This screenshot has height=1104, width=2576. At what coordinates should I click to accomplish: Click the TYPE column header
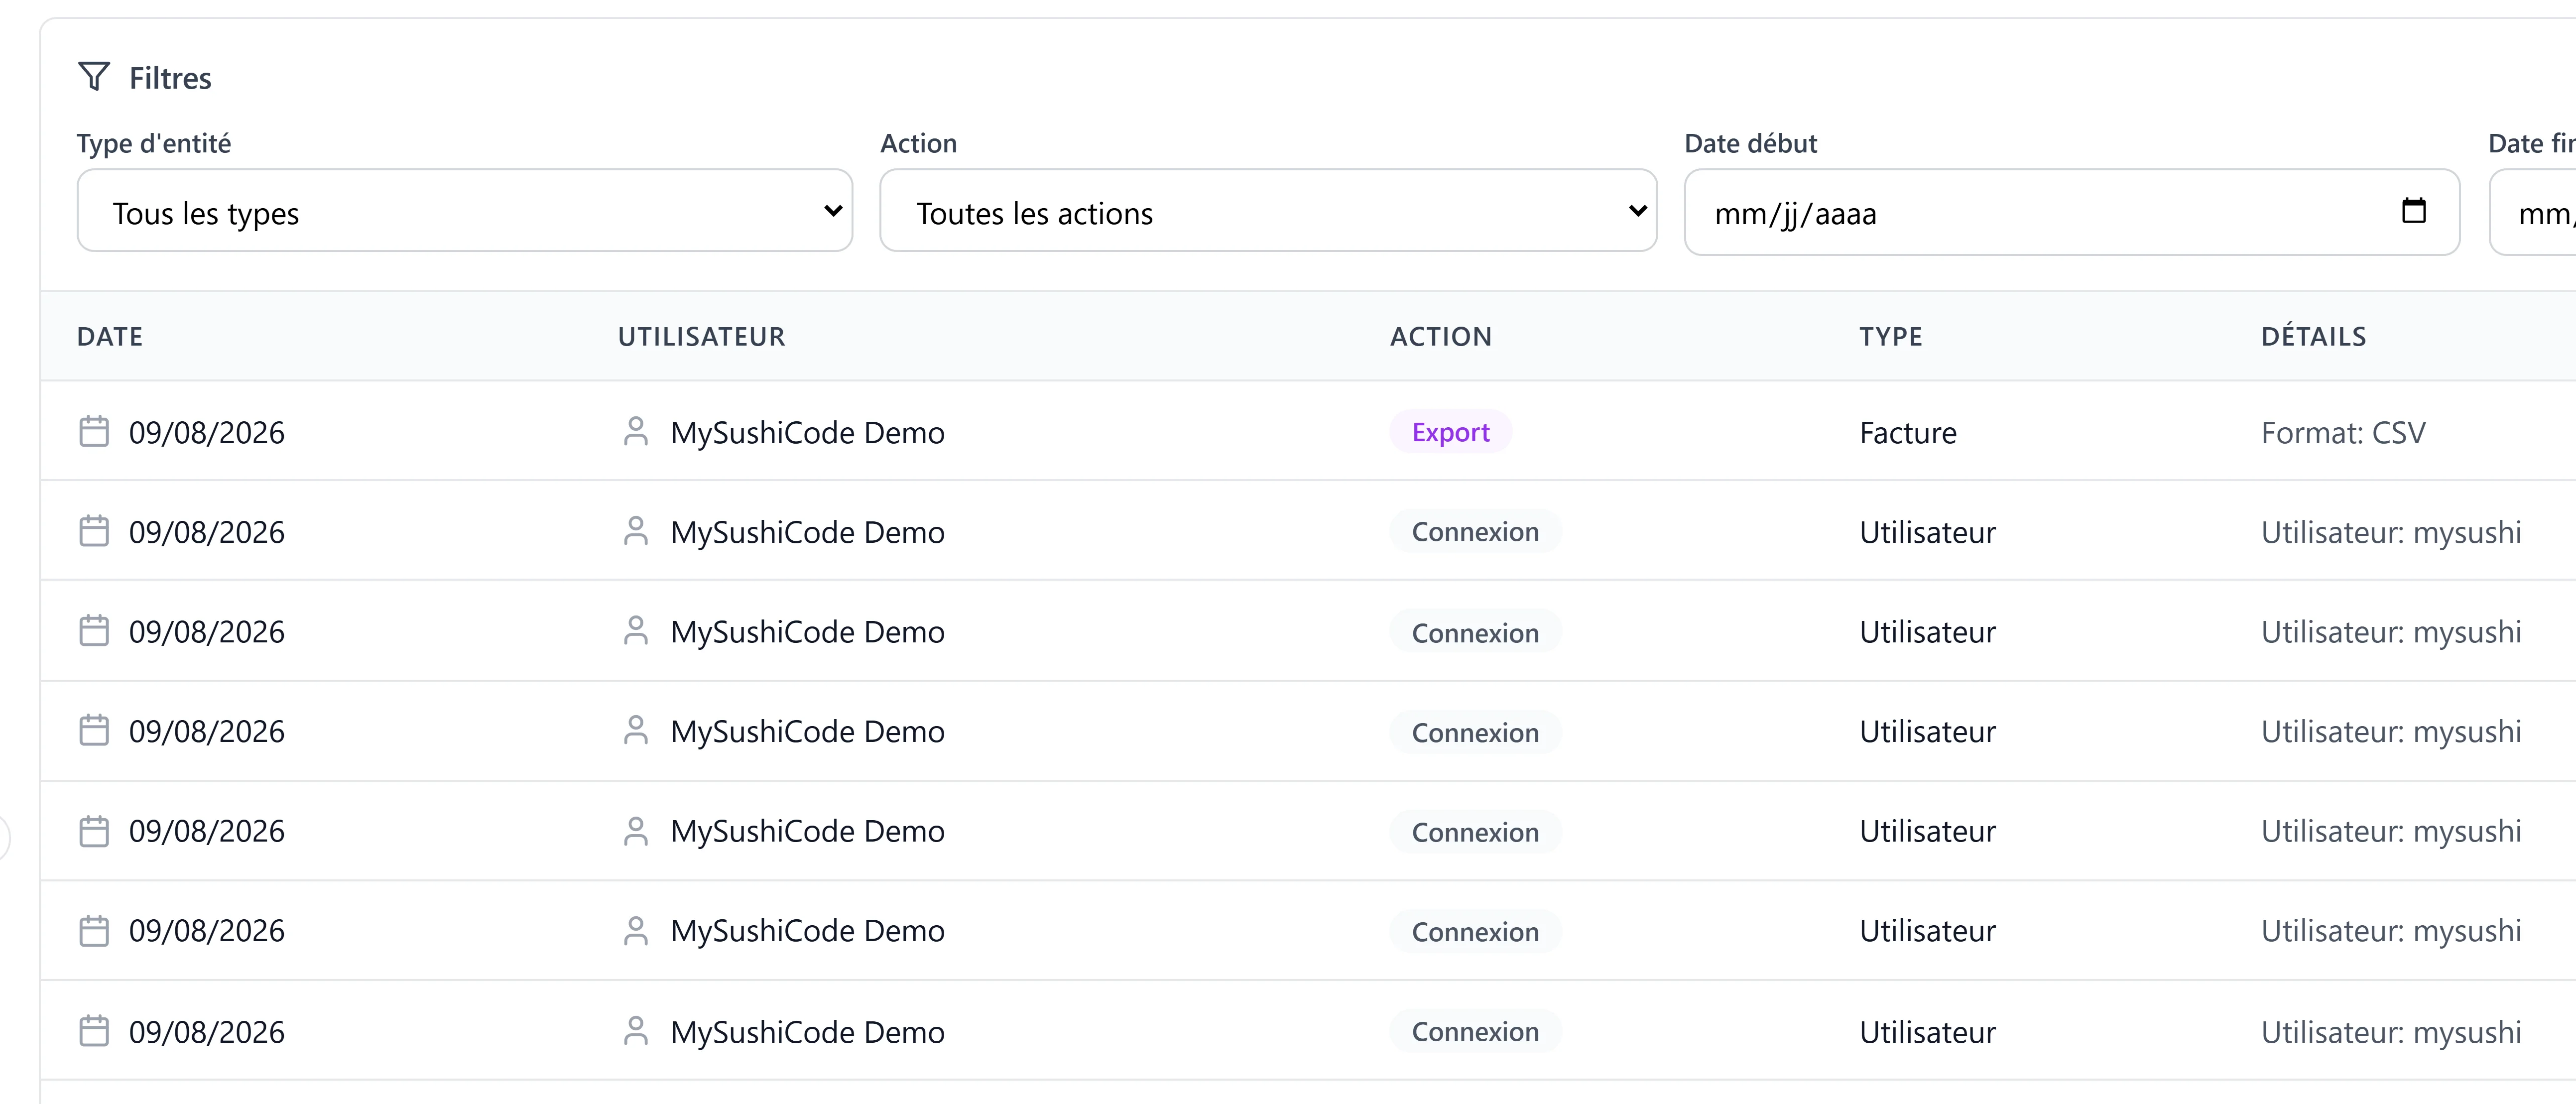pos(1891,337)
